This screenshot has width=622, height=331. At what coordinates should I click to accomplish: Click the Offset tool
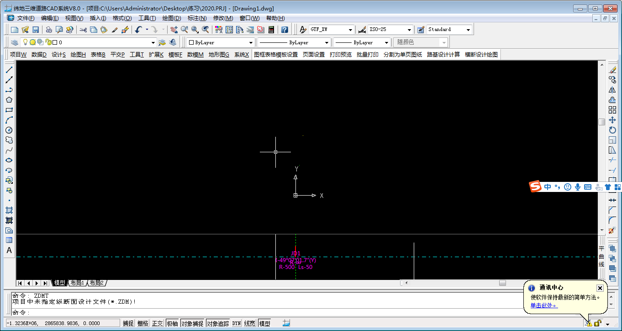(612, 100)
